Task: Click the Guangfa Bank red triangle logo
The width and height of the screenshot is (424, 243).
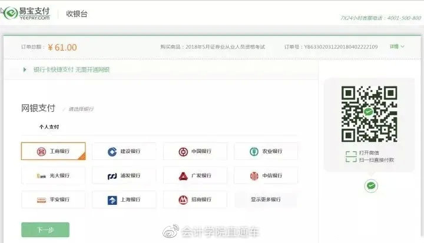Action: click(183, 176)
